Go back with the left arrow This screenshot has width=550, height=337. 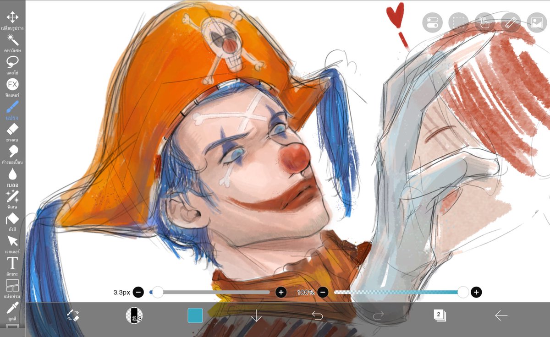pos(501,315)
